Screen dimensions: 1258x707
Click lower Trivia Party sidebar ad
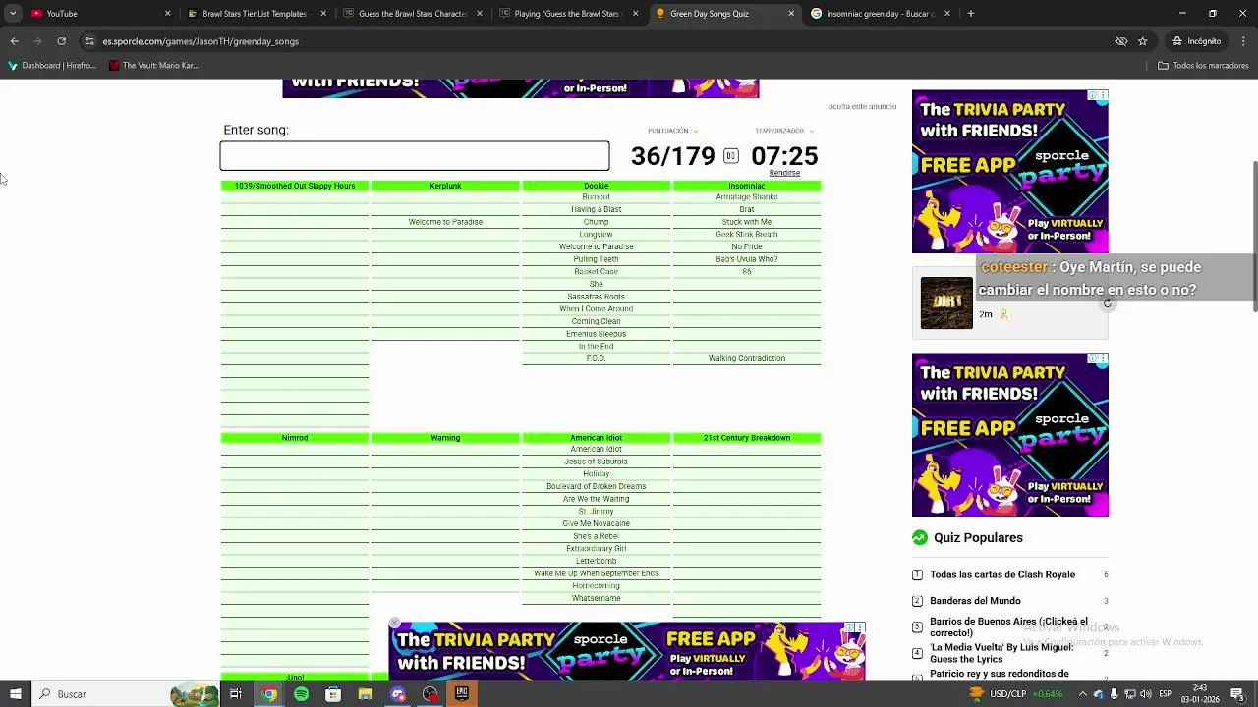(x=1009, y=435)
